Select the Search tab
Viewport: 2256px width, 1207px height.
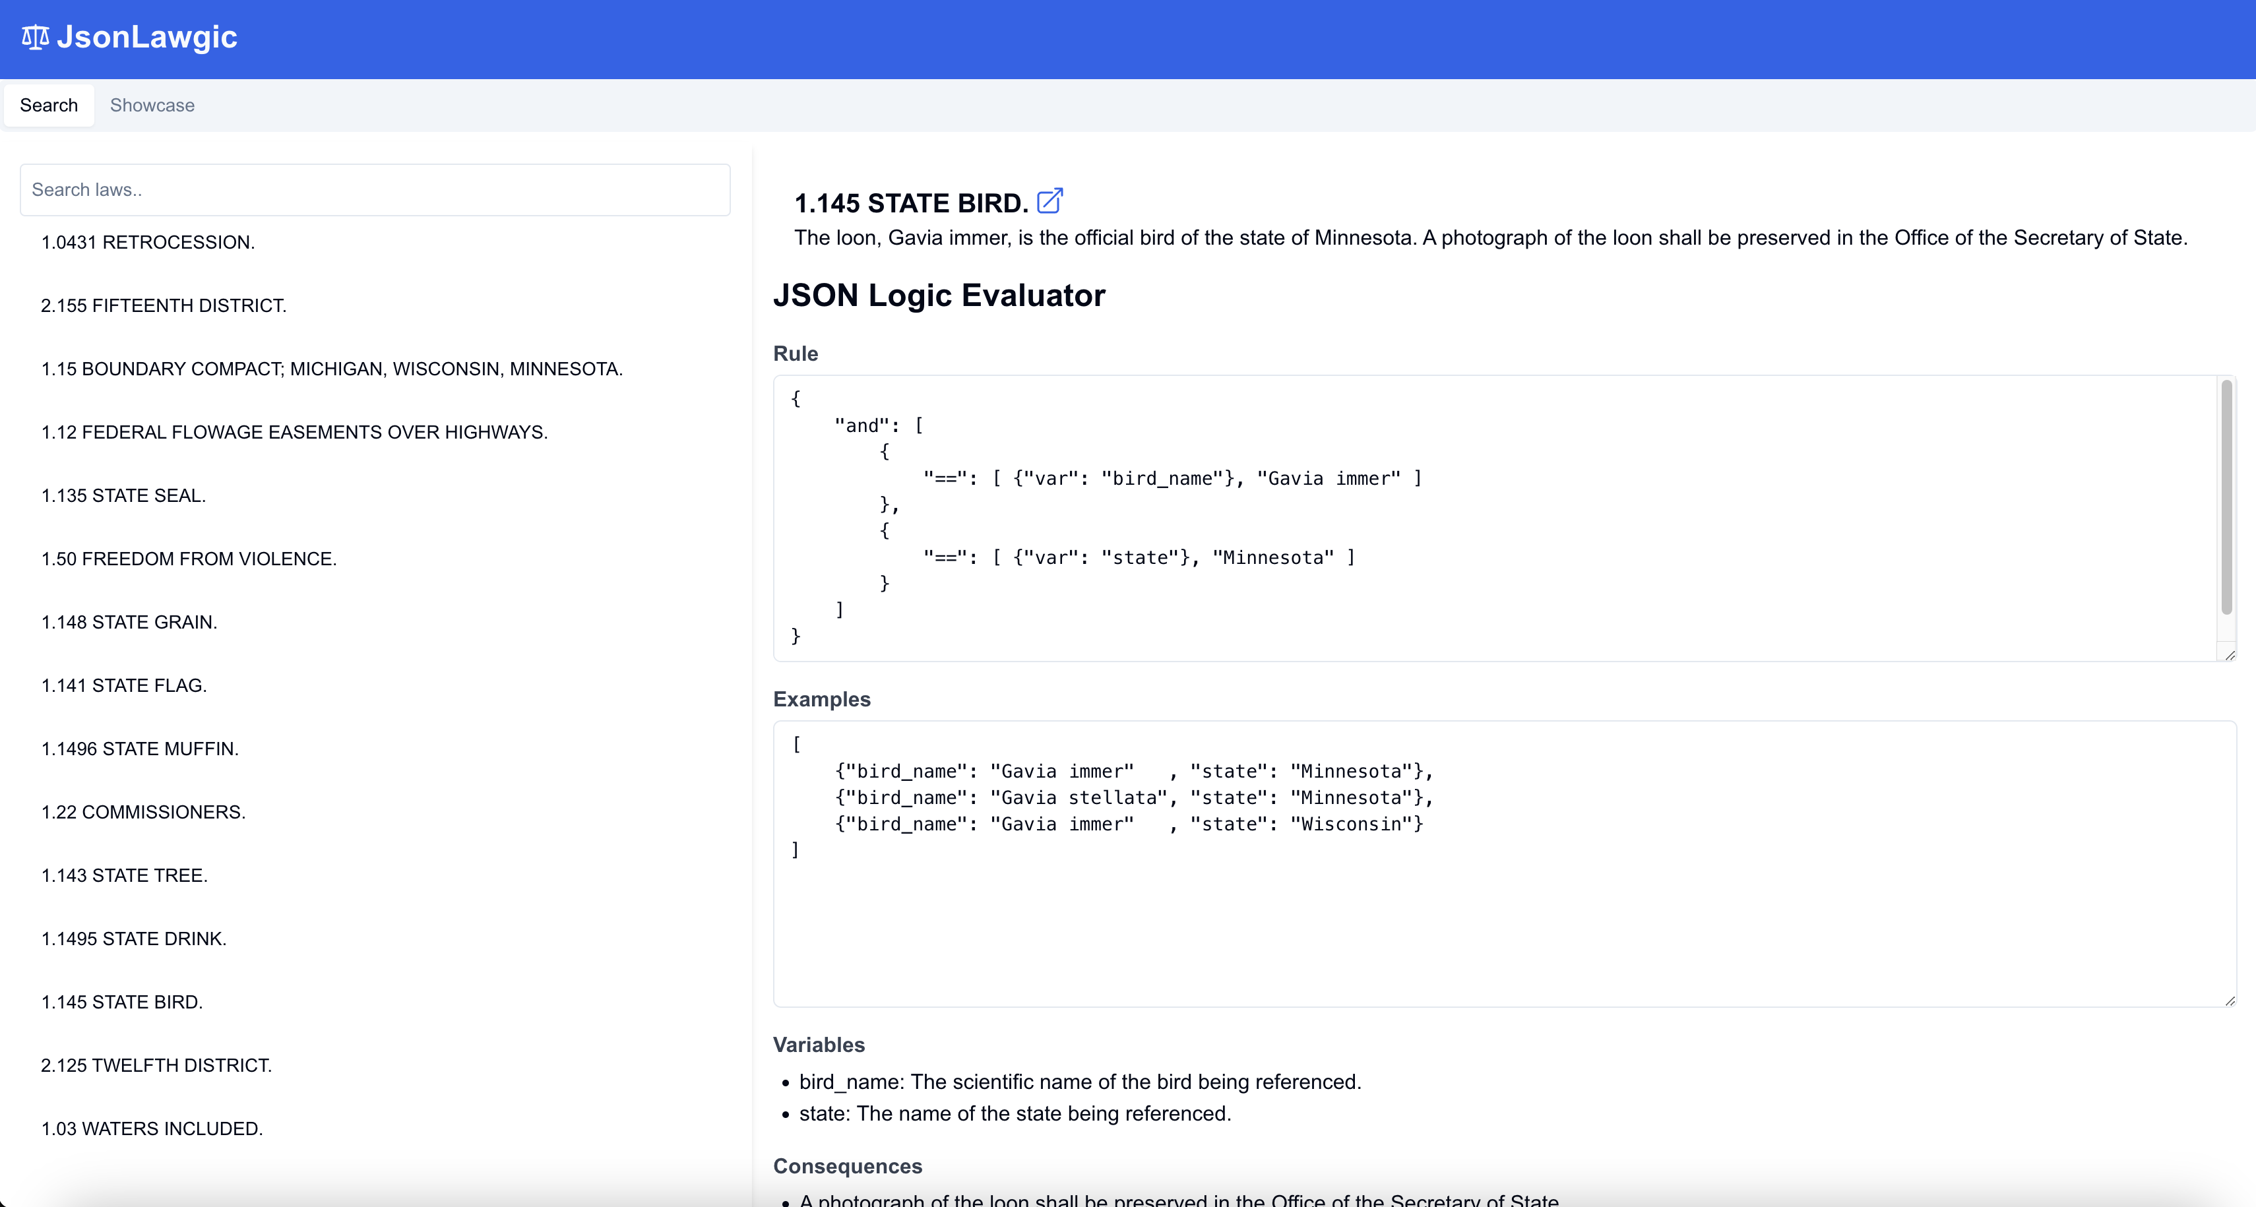pyautogui.click(x=49, y=105)
